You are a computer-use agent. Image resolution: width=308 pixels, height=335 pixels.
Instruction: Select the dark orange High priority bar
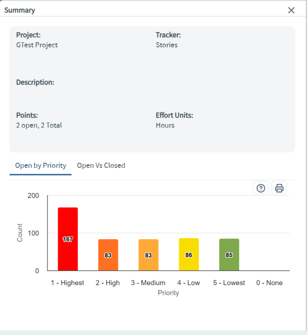pyautogui.click(x=108, y=255)
